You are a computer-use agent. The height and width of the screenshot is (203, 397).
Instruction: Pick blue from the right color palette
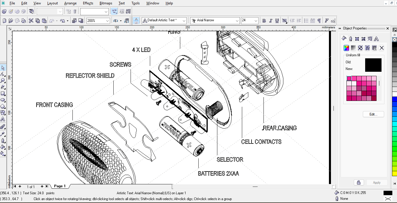[394, 99]
